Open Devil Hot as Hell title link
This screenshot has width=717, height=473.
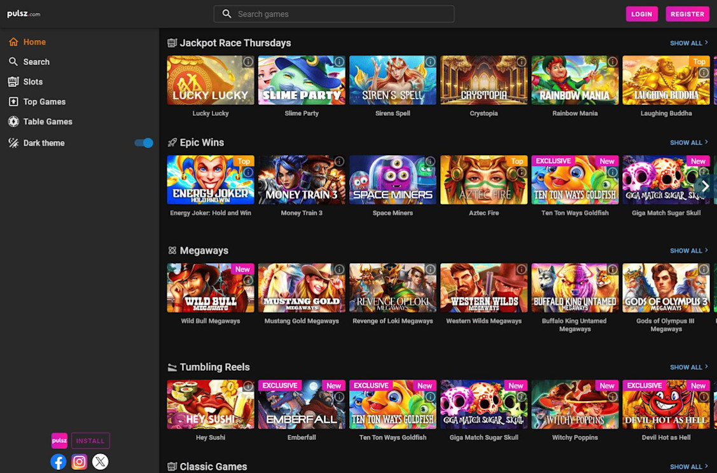click(665, 437)
